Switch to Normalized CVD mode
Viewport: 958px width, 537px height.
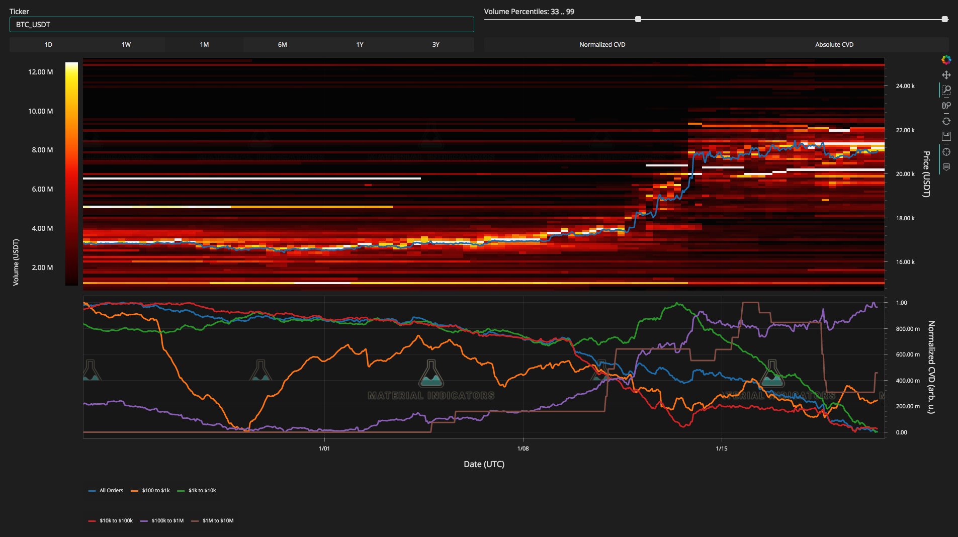(602, 45)
